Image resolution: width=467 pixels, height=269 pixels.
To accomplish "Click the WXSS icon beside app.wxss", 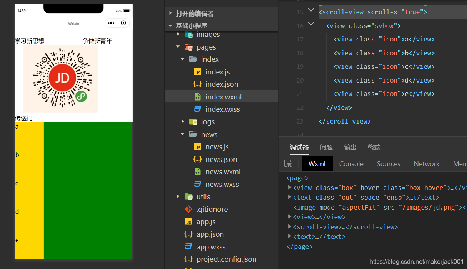I will 188,247.
